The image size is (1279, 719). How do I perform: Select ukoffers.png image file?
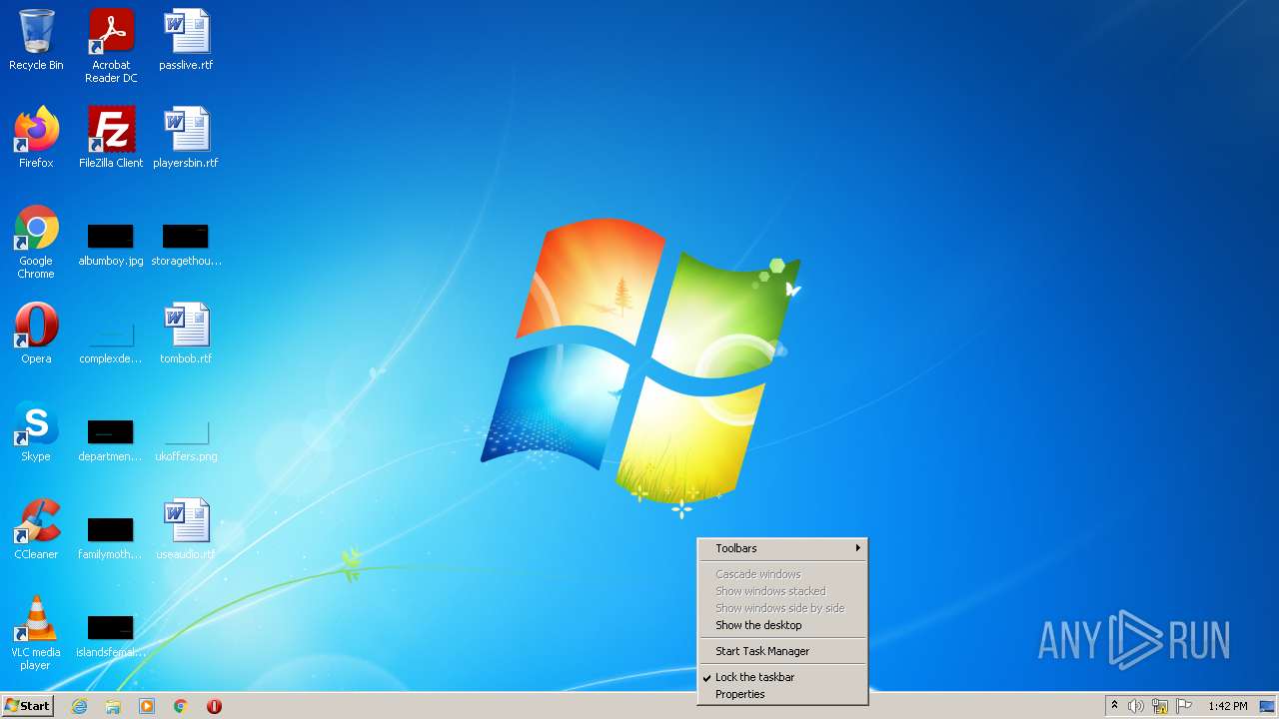click(186, 441)
